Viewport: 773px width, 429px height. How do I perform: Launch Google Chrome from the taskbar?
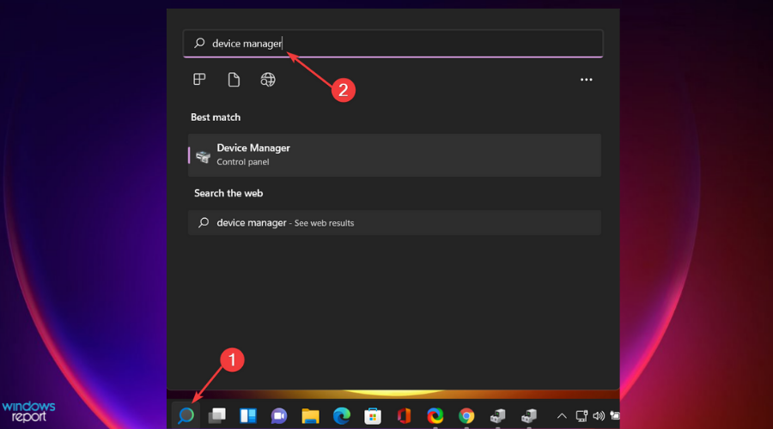466,416
